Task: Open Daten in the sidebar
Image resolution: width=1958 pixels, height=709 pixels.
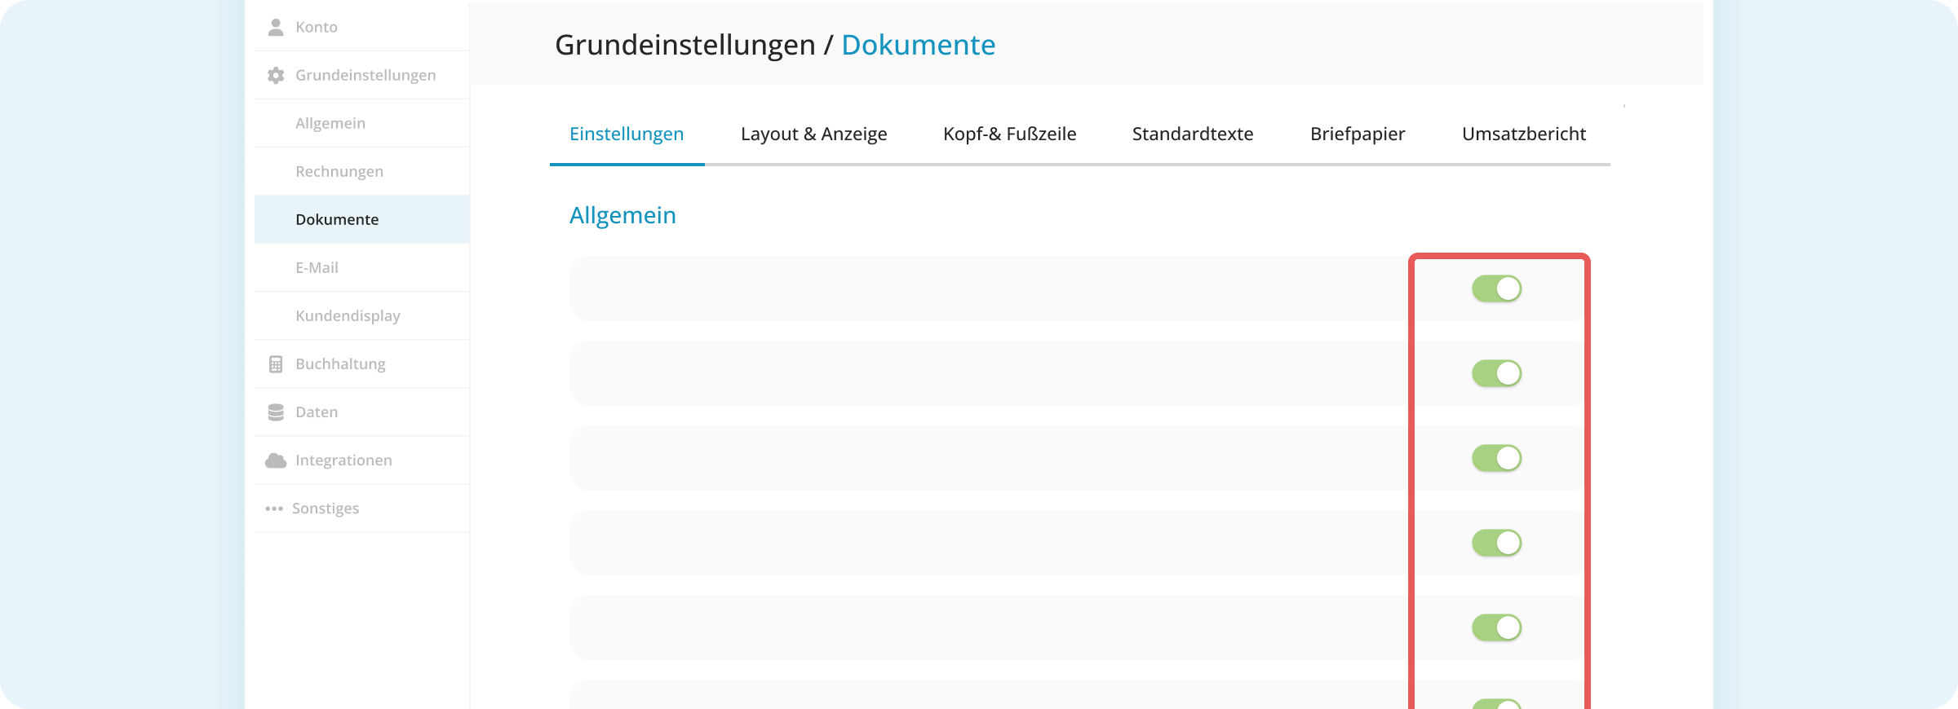Action: coord(362,412)
